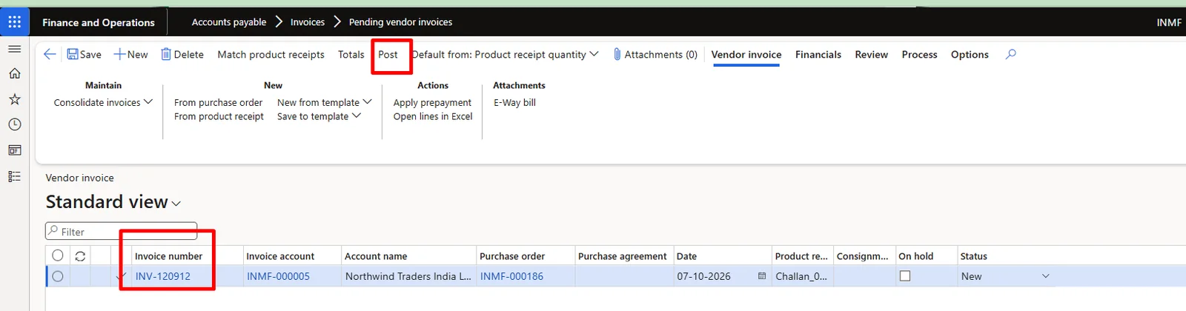Delete the selected invoice

182,54
